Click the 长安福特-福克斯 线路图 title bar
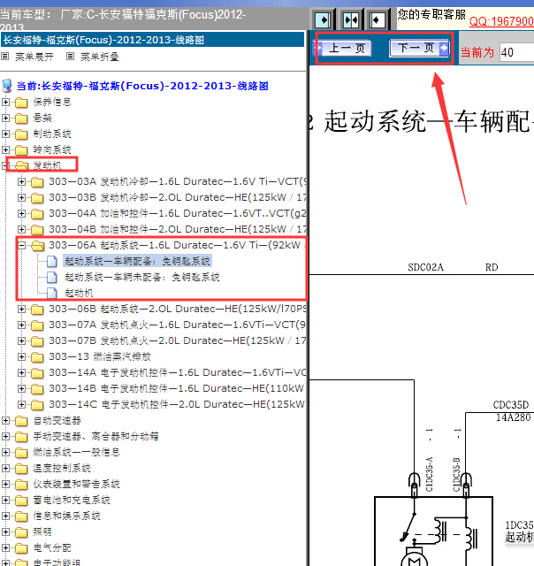The image size is (534, 566). [153, 40]
